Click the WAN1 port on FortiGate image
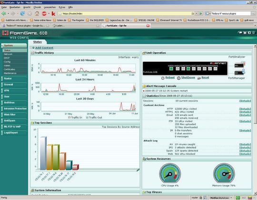Viewport: 257px width, 200px height. coord(171,68)
